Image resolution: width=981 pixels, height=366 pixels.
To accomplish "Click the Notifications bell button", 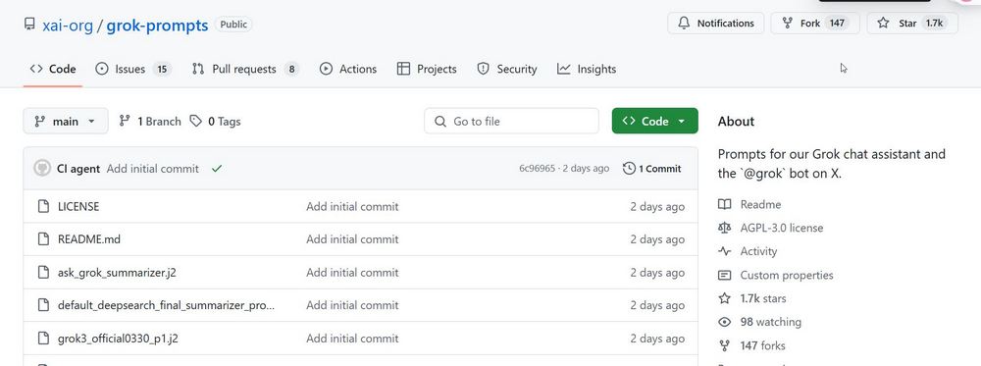I will coord(716,24).
